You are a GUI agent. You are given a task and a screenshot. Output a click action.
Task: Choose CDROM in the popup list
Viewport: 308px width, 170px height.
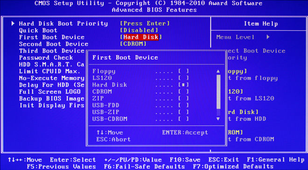(x=102, y=92)
